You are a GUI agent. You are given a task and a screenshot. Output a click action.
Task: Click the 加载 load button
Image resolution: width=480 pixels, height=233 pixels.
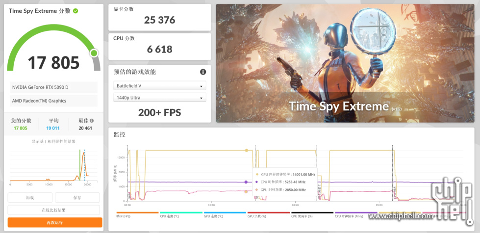(x=30, y=198)
